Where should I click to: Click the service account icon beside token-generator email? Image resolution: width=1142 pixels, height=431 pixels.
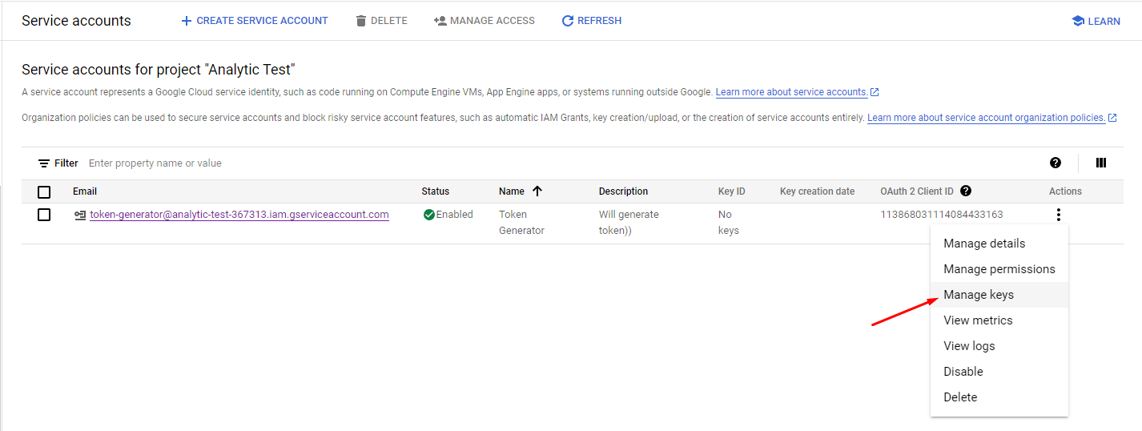coord(80,215)
